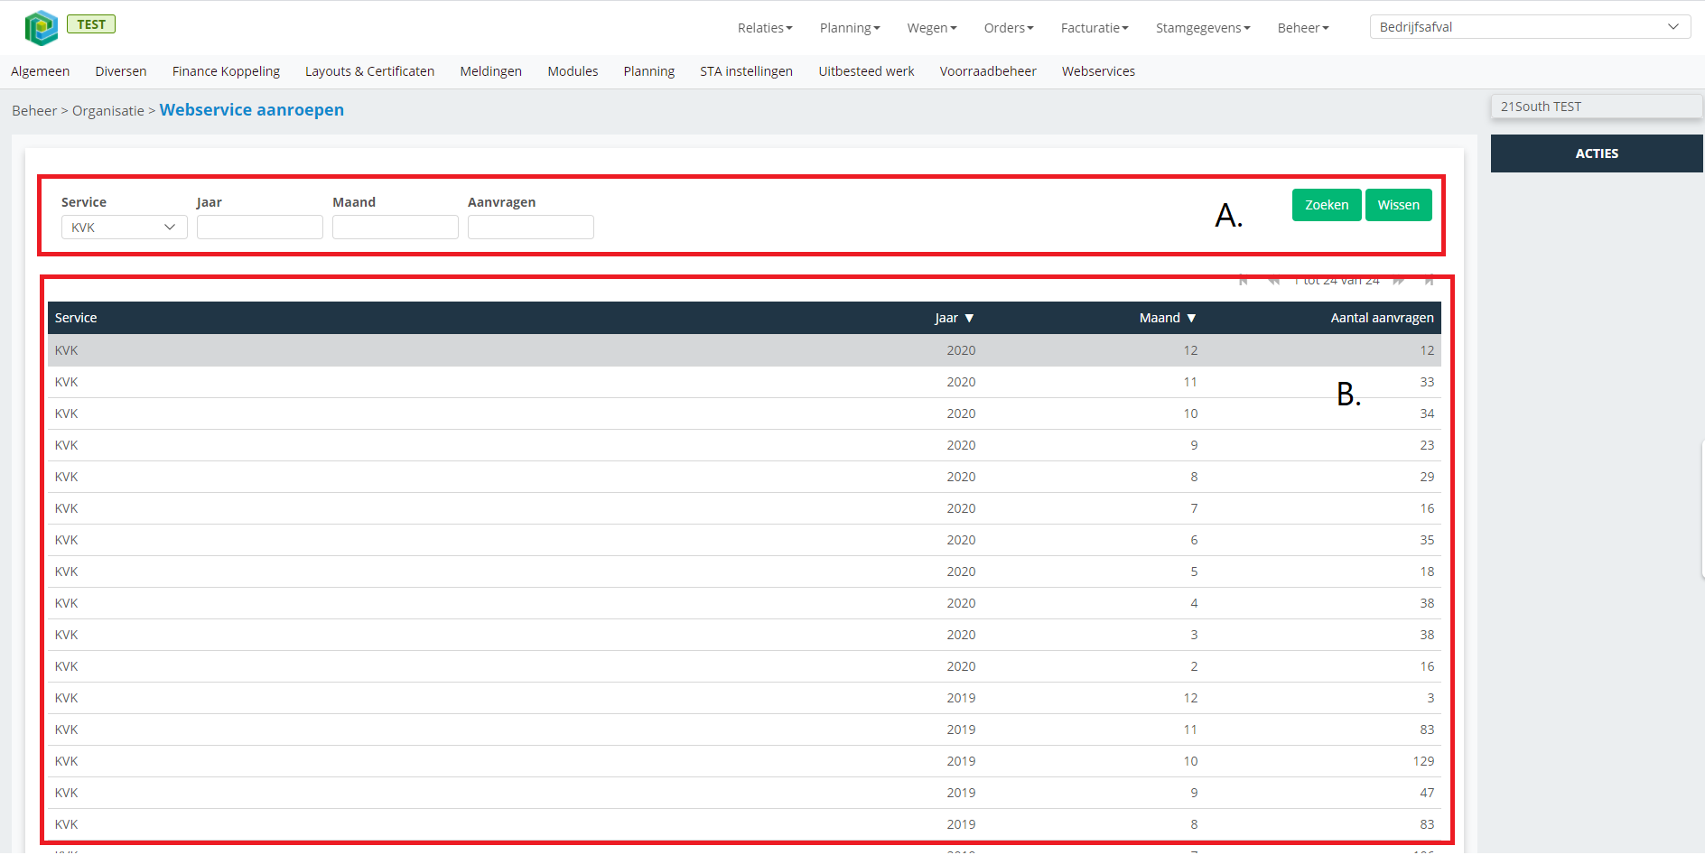Select row with 29 aanvragen
Screen dimensions: 1705x855
point(744,477)
